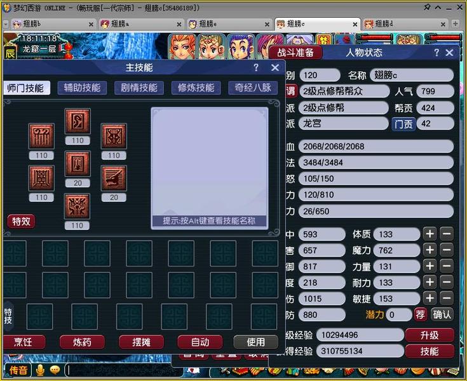
Task: Decrease 力量 with the minus button
Action: click(x=447, y=266)
